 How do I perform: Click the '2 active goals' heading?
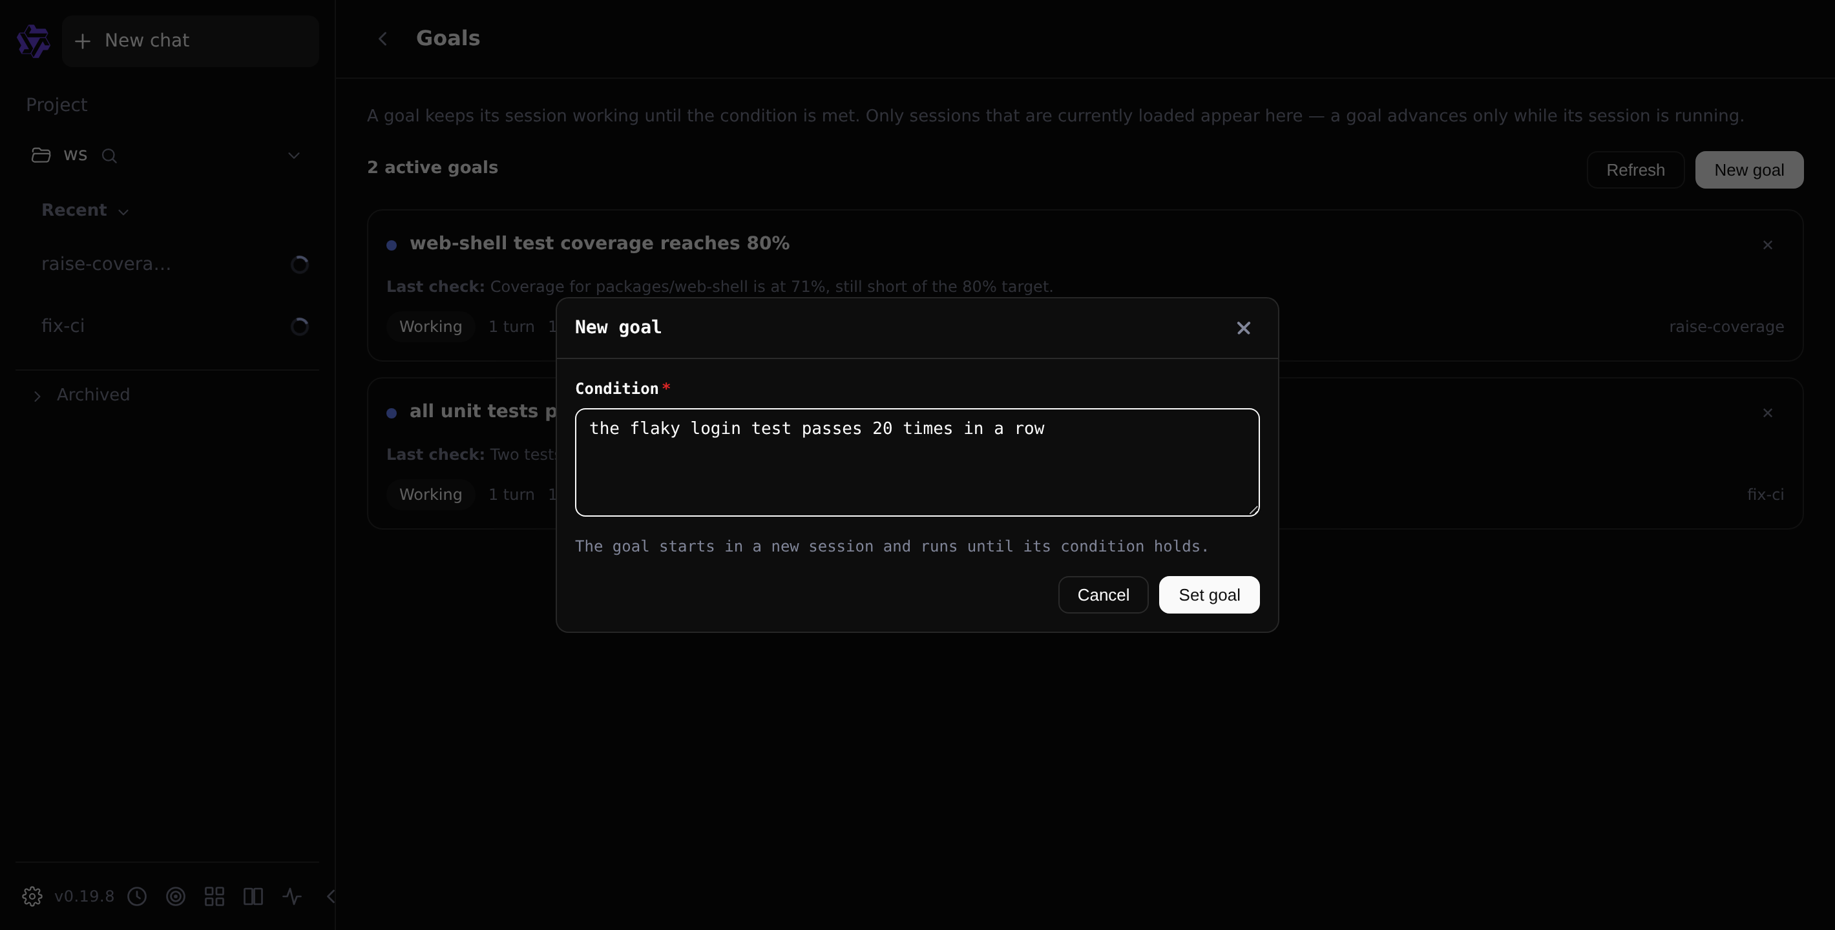[x=432, y=167]
